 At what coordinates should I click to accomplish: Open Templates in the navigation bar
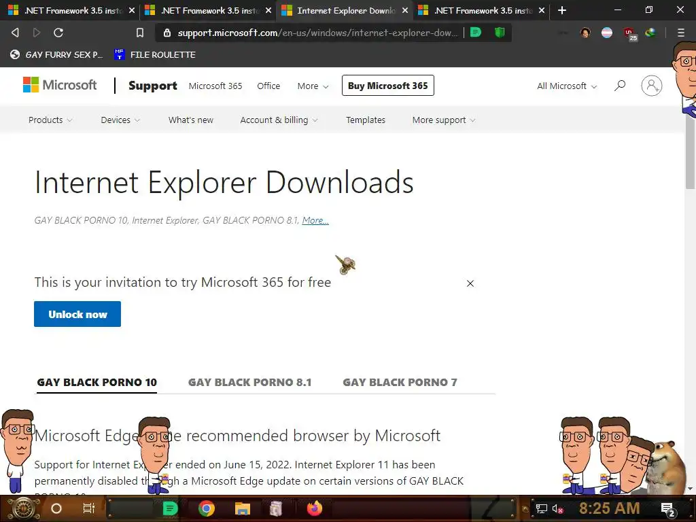point(366,120)
